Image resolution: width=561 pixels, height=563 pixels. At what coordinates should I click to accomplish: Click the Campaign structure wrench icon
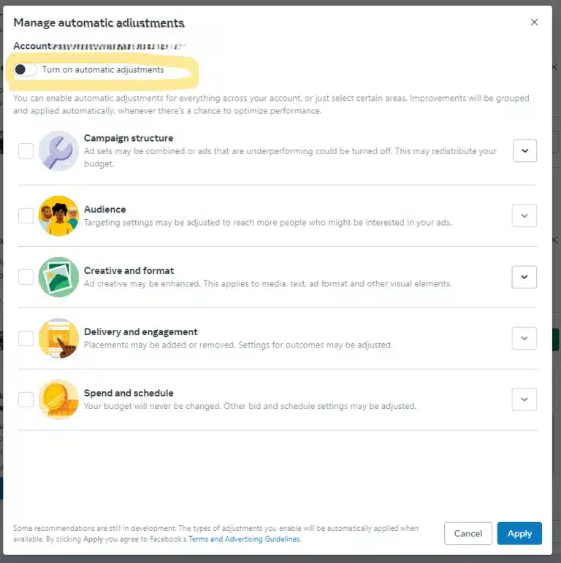tap(58, 150)
